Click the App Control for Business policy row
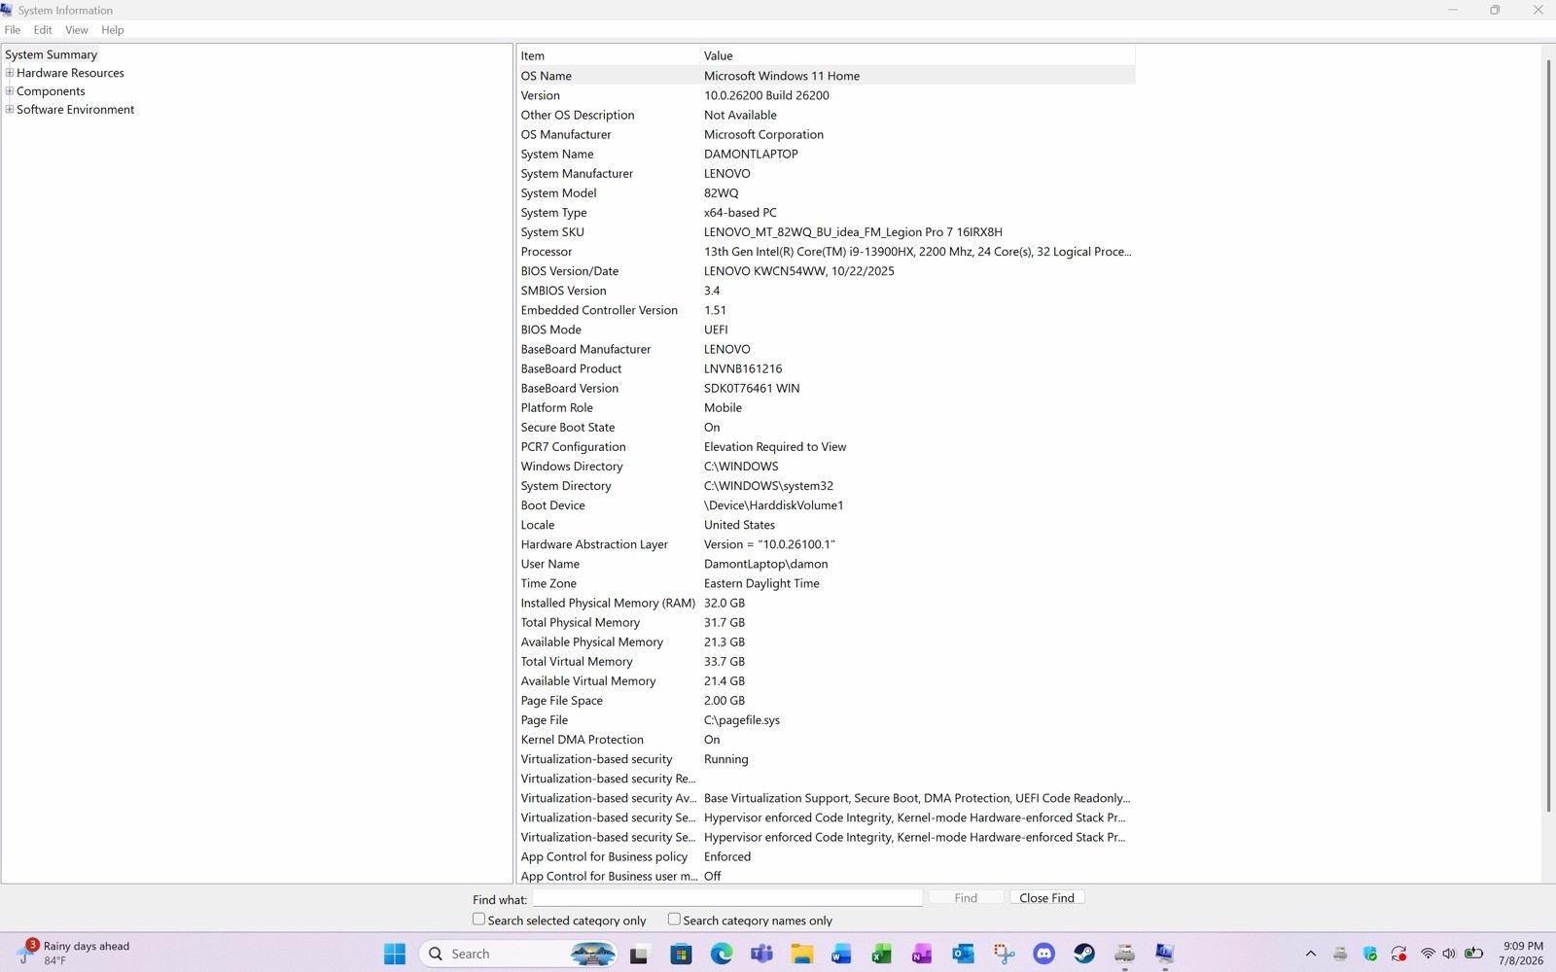Screen dimensions: 1556x972 826,856
